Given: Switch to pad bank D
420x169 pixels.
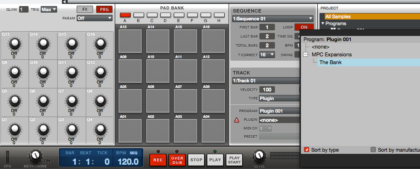Looking at the screenshot, I should click(x=165, y=15).
